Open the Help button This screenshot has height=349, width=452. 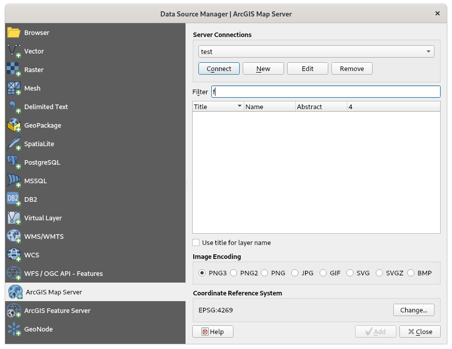coord(213,331)
